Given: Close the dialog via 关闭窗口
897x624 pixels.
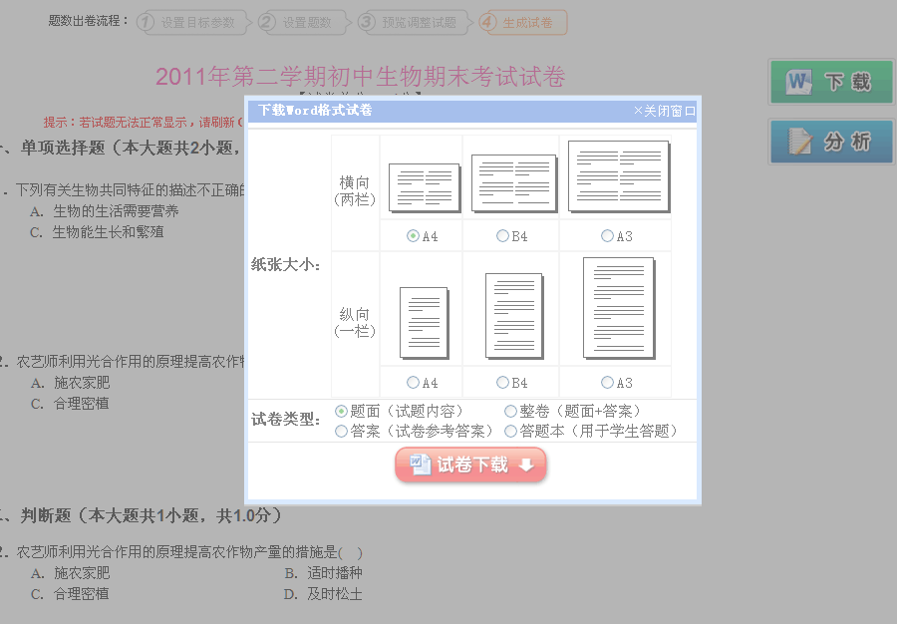Looking at the screenshot, I should point(664,111).
